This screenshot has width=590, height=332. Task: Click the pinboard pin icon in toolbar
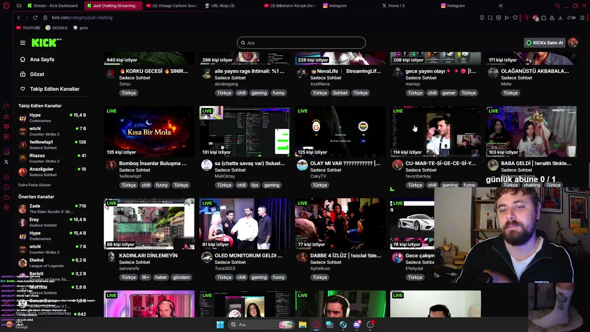tap(482, 18)
